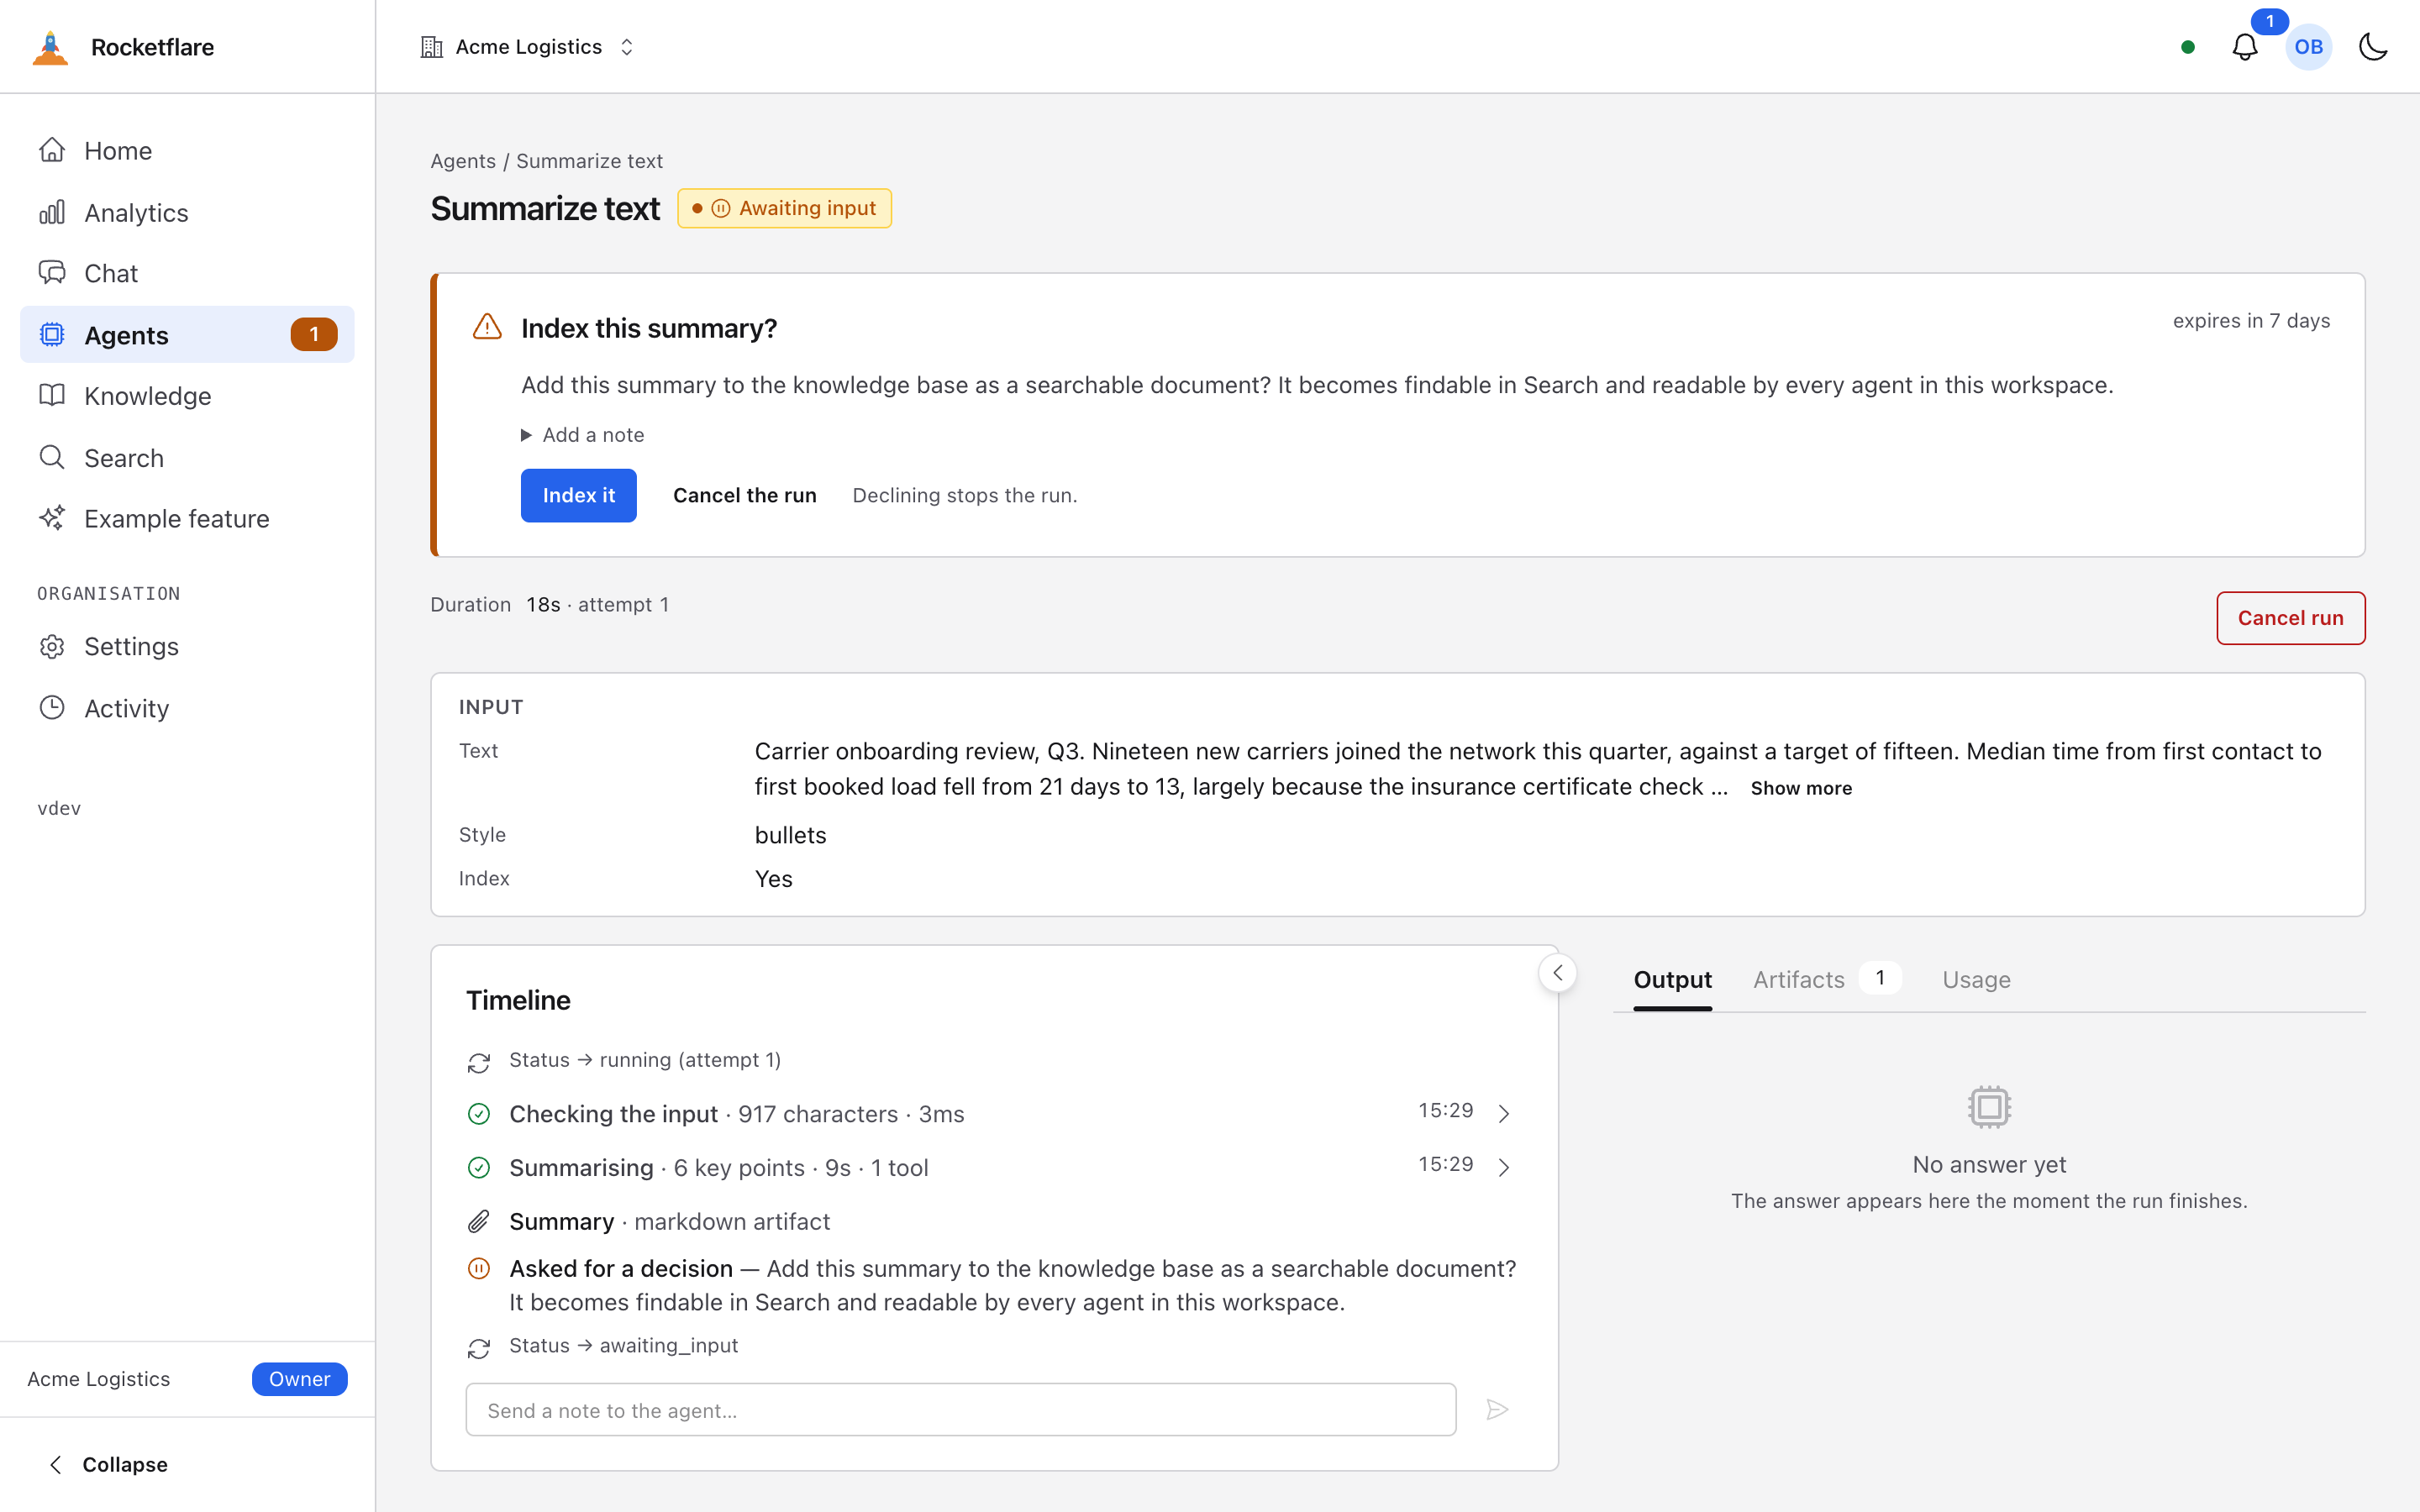
Task: Toggle dark mode moon icon
Action: (2373, 47)
